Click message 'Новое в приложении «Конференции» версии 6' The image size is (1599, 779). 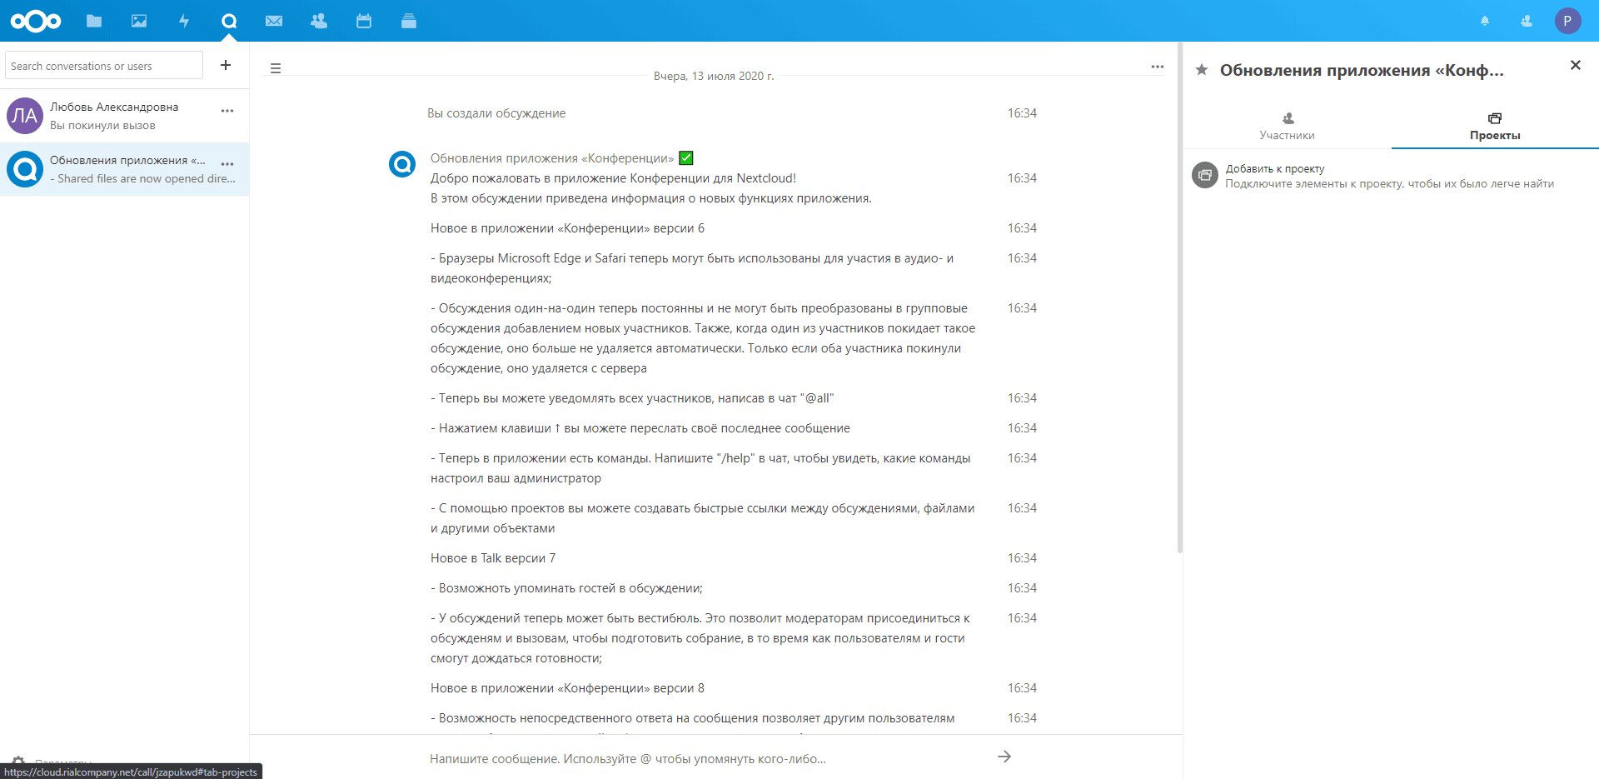click(567, 228)
